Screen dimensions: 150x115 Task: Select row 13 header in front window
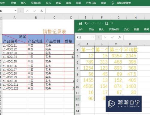(77, 105)
